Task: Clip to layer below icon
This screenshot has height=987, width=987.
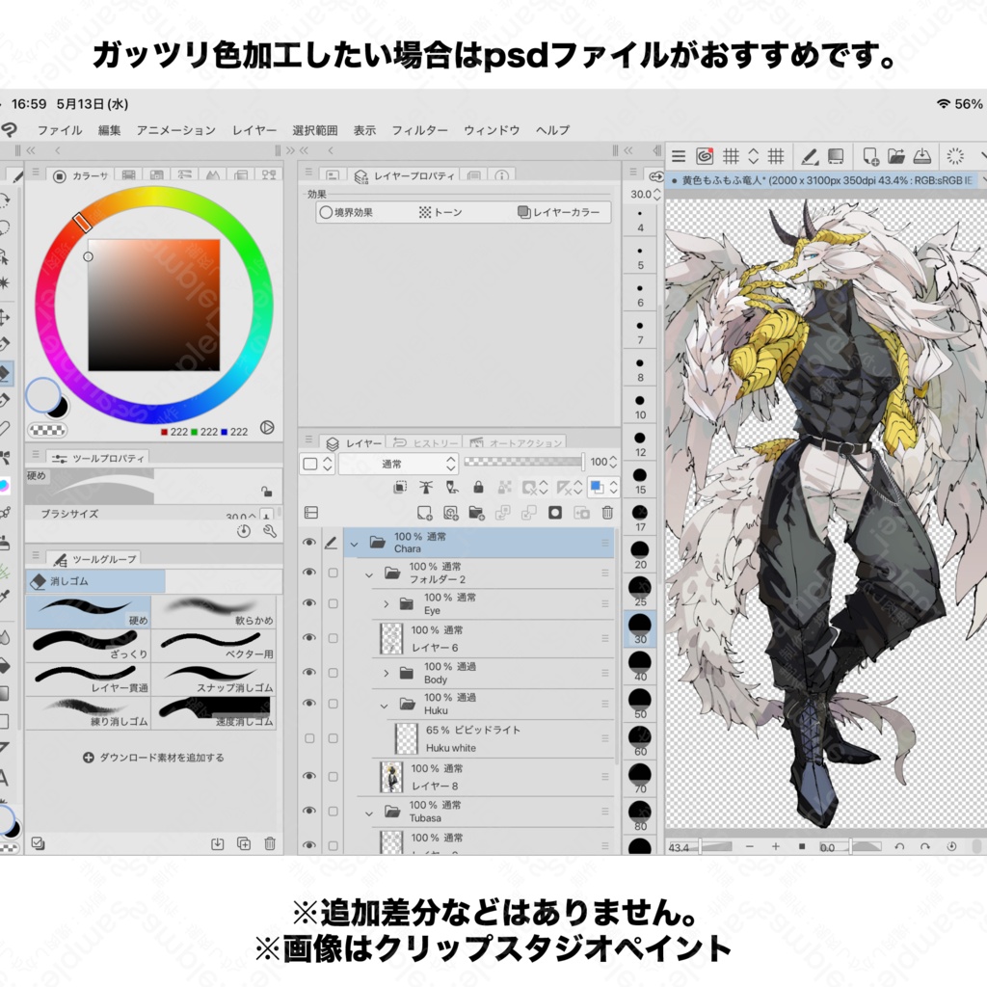Action: [400, 487]
